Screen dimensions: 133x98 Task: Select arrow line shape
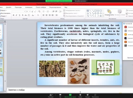click(93, 11)
